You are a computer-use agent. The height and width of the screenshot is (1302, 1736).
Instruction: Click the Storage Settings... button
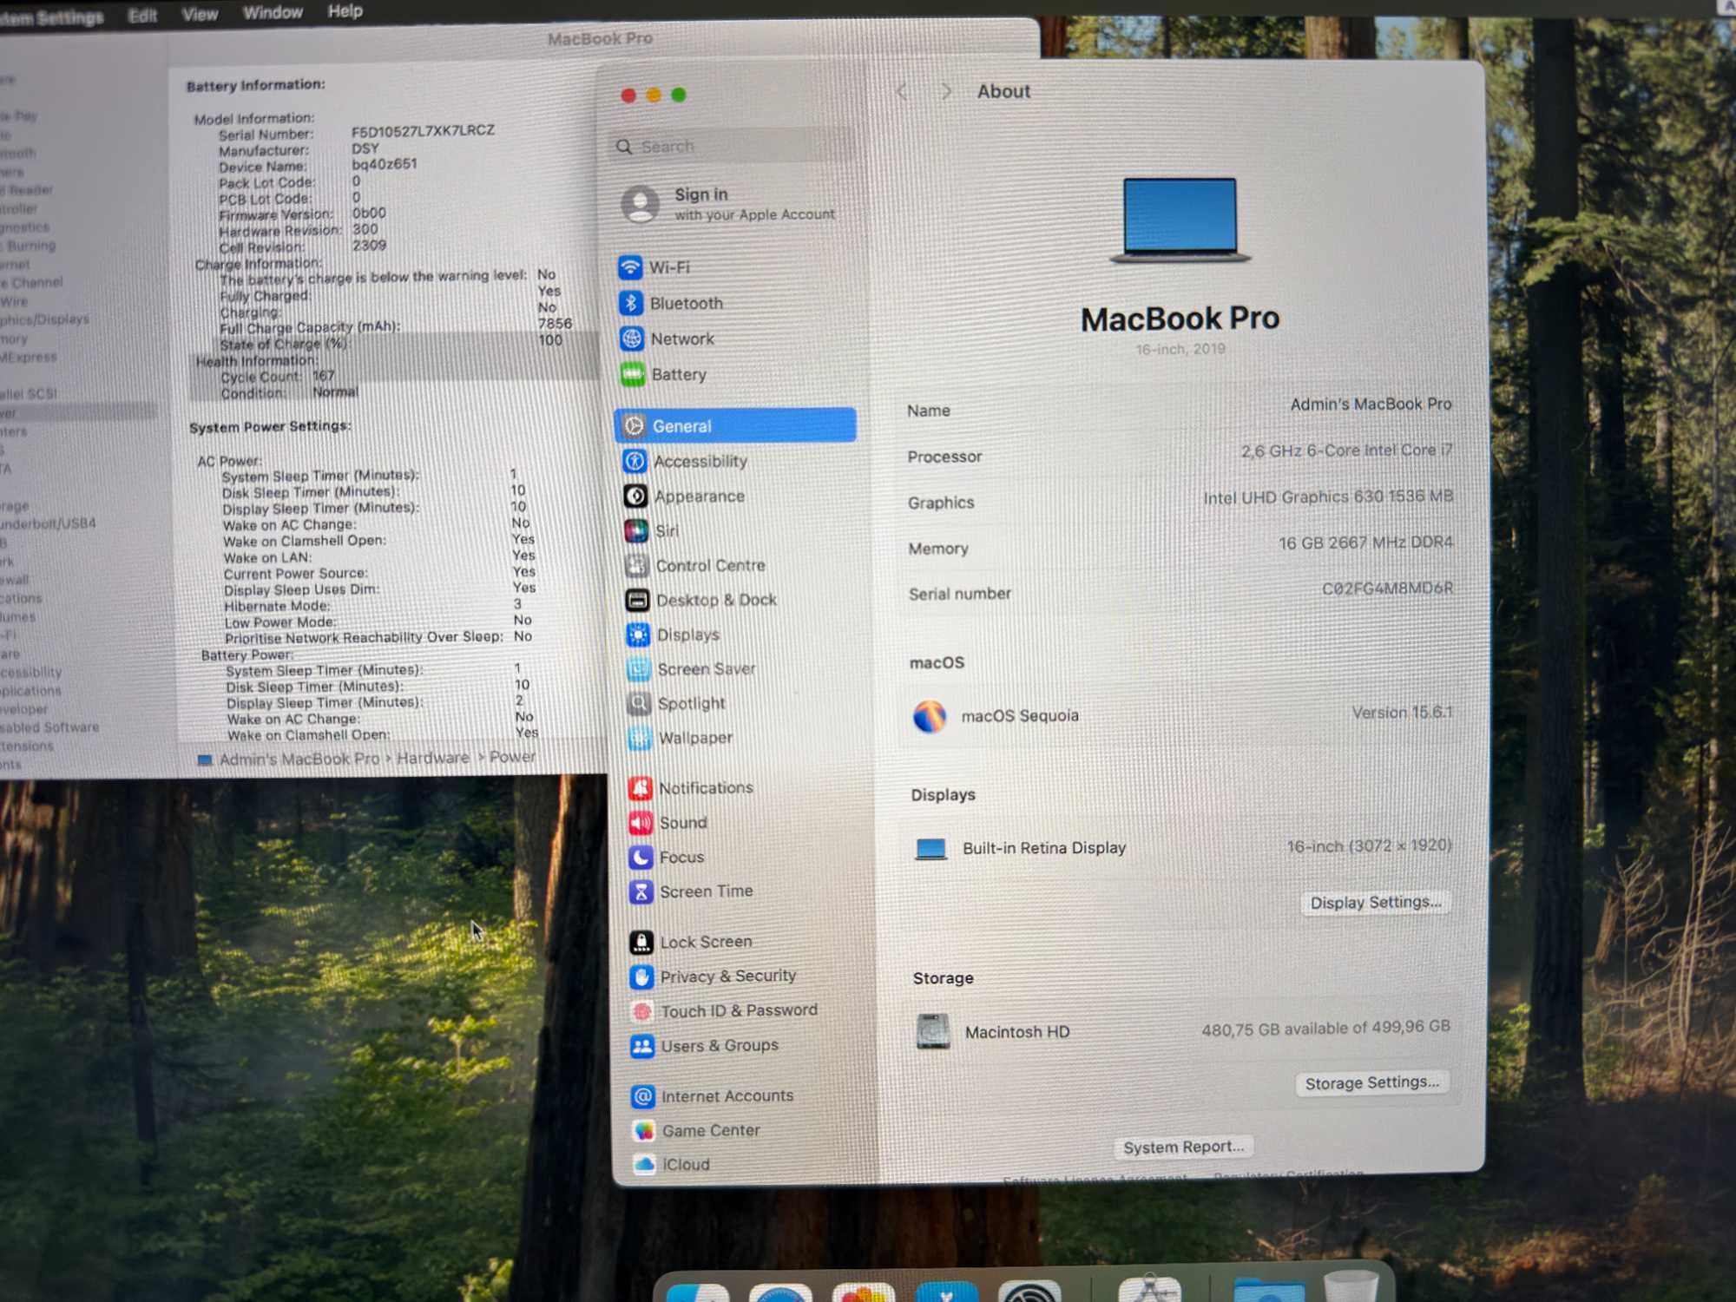pyautogui.click(x=1371, y=1082)
